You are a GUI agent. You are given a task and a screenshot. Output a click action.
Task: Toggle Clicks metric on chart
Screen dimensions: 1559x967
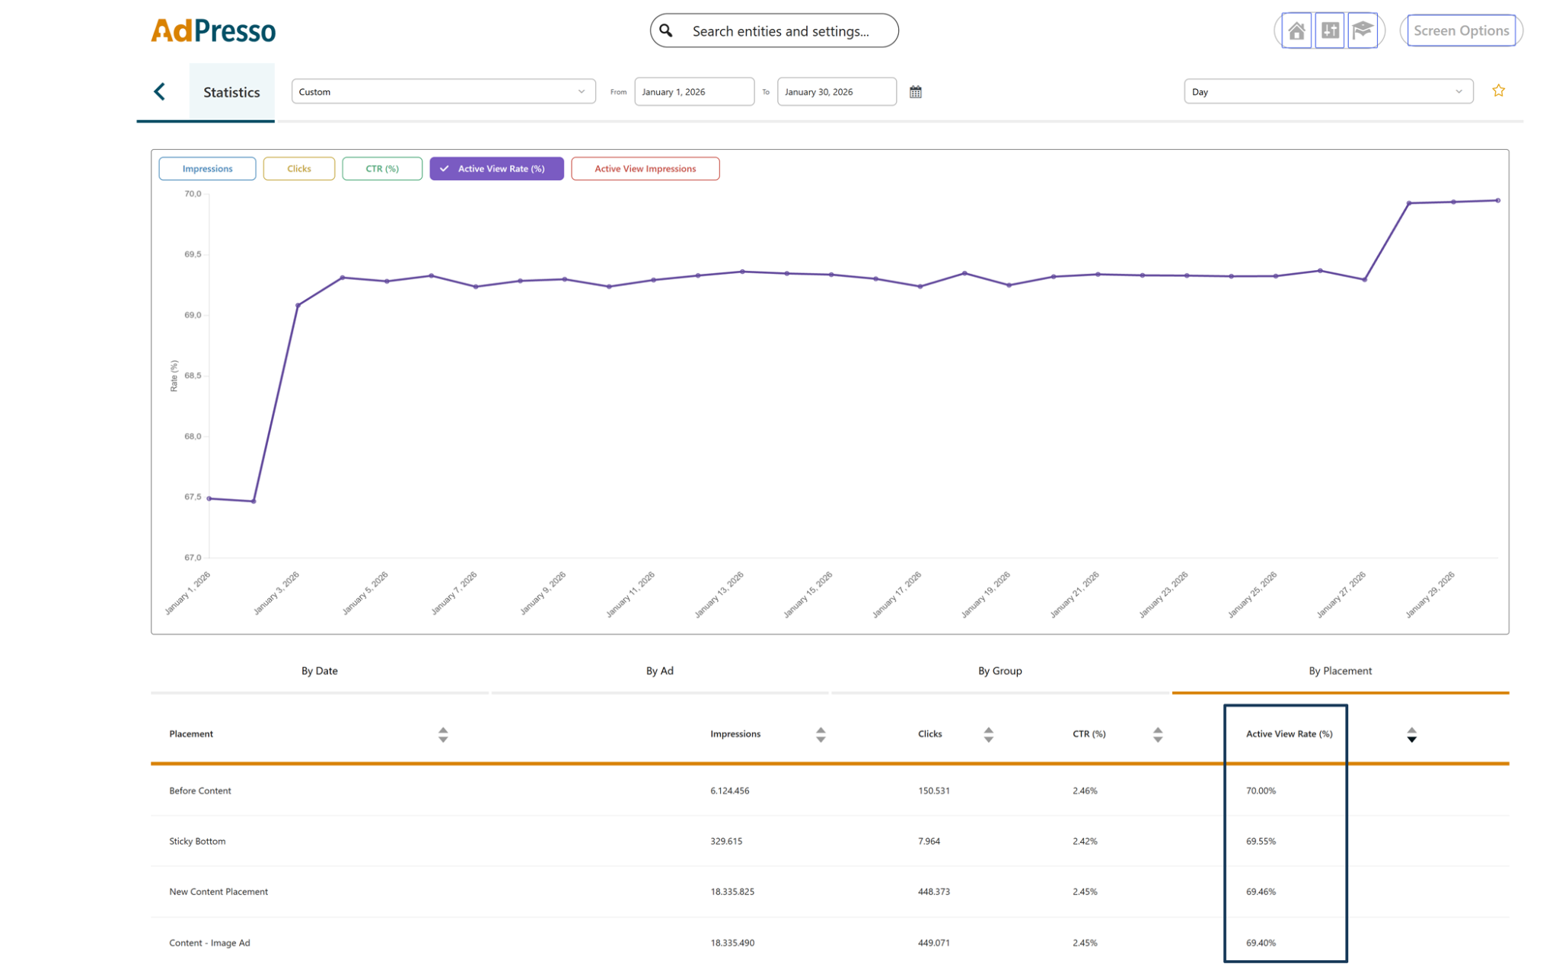point(298,169)
